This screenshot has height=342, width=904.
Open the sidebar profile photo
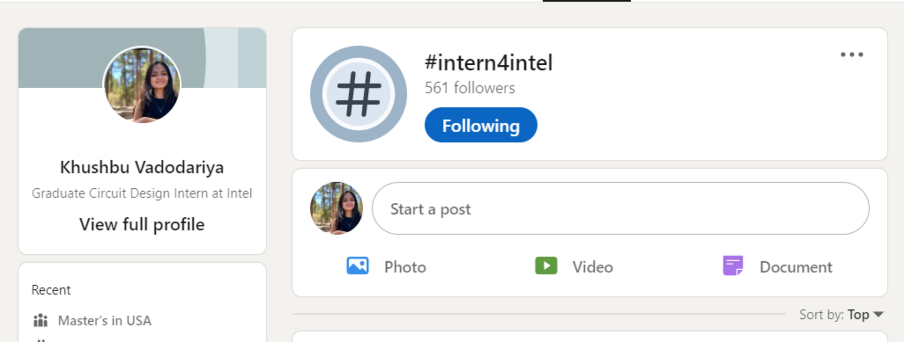pos(142,85)
